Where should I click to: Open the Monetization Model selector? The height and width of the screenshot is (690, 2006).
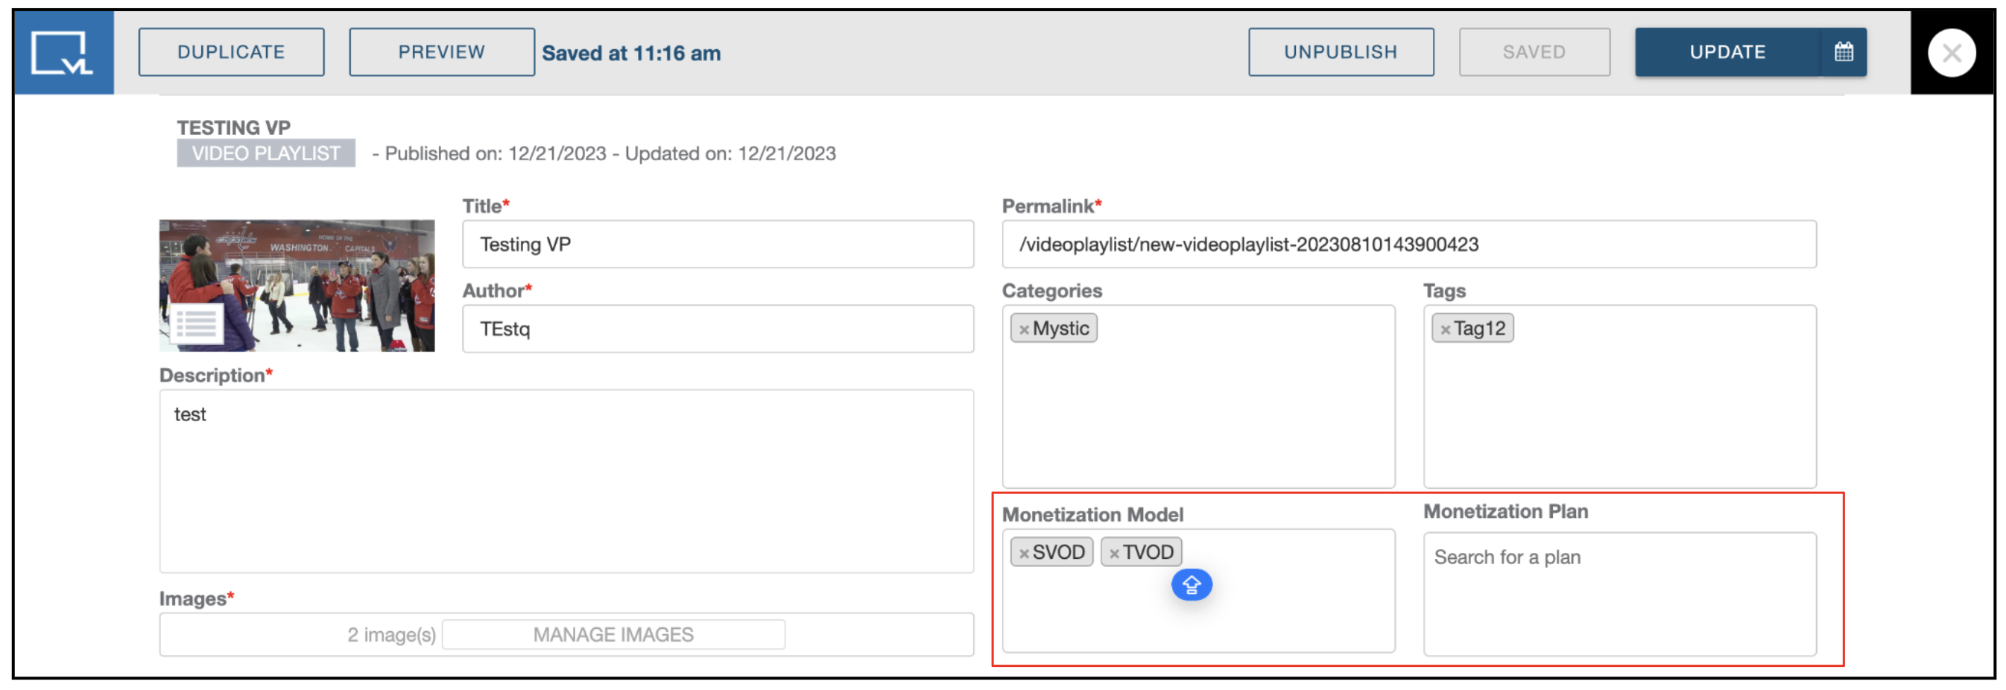point(1197,591)
